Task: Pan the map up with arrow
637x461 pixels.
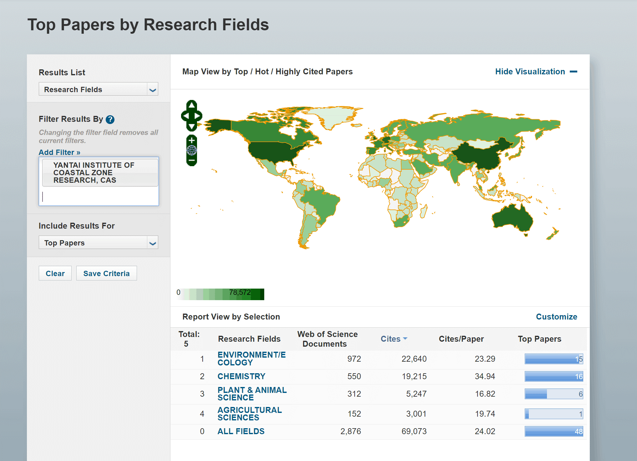Action: tap(192, 105)
